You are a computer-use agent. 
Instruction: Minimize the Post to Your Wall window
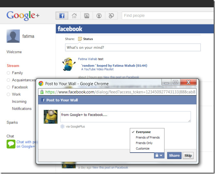166,82
